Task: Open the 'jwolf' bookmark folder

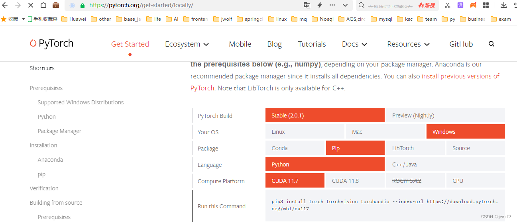Action: point(223,19)
